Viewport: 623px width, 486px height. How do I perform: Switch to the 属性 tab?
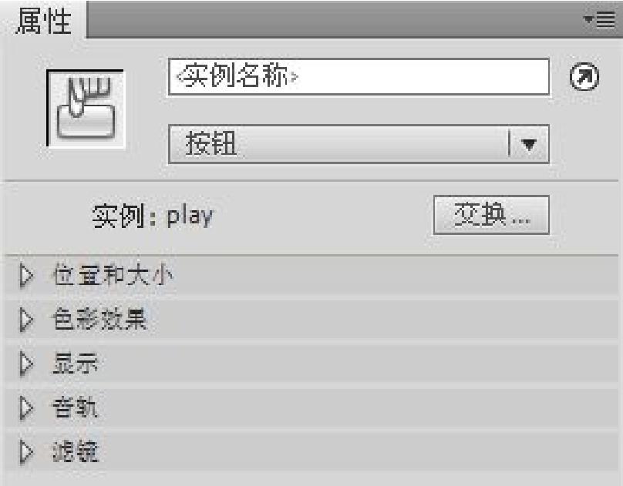click(x=43, y=20)
